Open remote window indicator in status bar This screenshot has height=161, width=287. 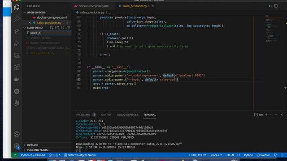tap(15, 155)
